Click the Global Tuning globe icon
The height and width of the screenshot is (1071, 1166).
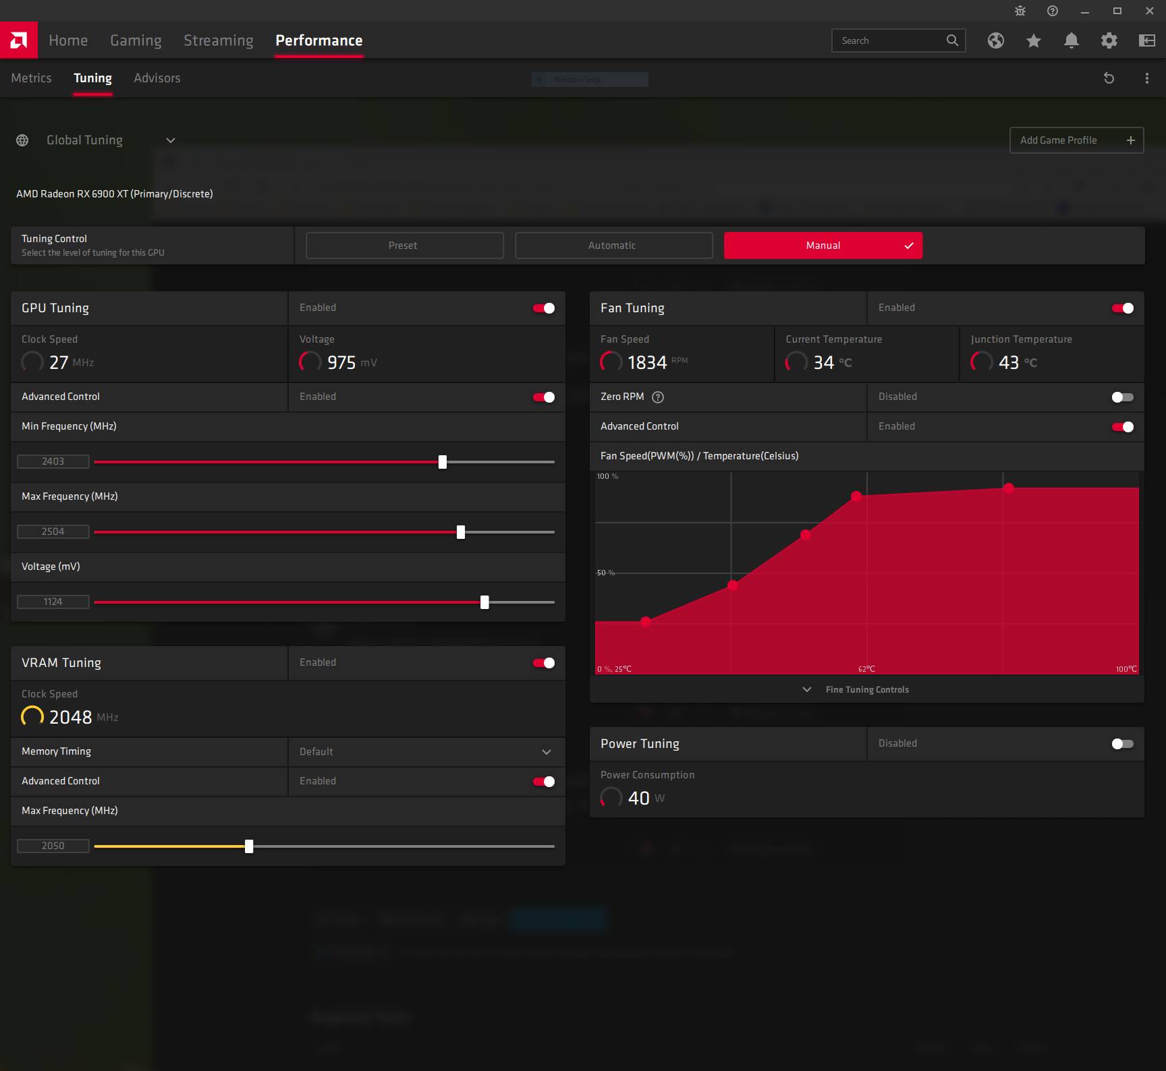point(22,140)
